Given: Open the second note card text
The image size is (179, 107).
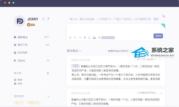Looking at the screenshot, I should (115, 102).
